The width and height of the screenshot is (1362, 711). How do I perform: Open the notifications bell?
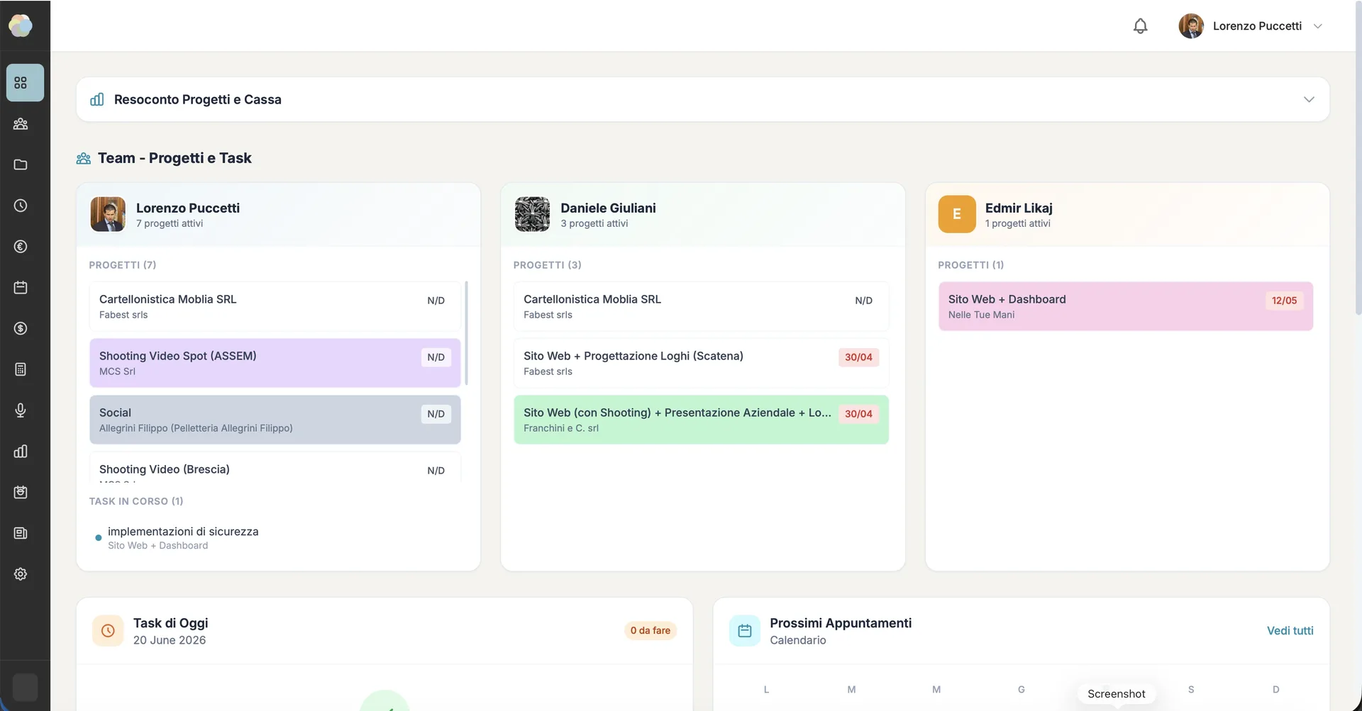[1140, 26]
